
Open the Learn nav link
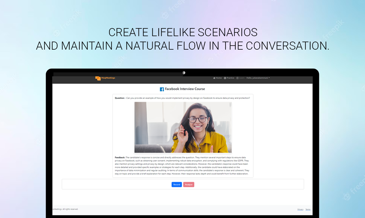click(x=240, y=78)
